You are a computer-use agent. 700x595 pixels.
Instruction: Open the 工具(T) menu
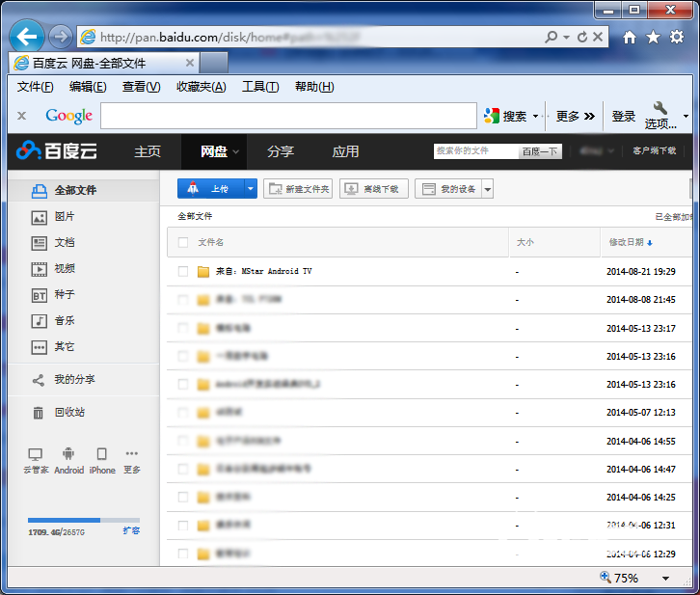(x=260, y=87)
